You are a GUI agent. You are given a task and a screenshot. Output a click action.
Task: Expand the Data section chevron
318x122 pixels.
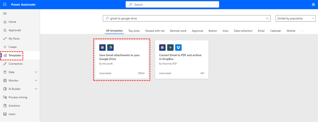pos(36,72)
